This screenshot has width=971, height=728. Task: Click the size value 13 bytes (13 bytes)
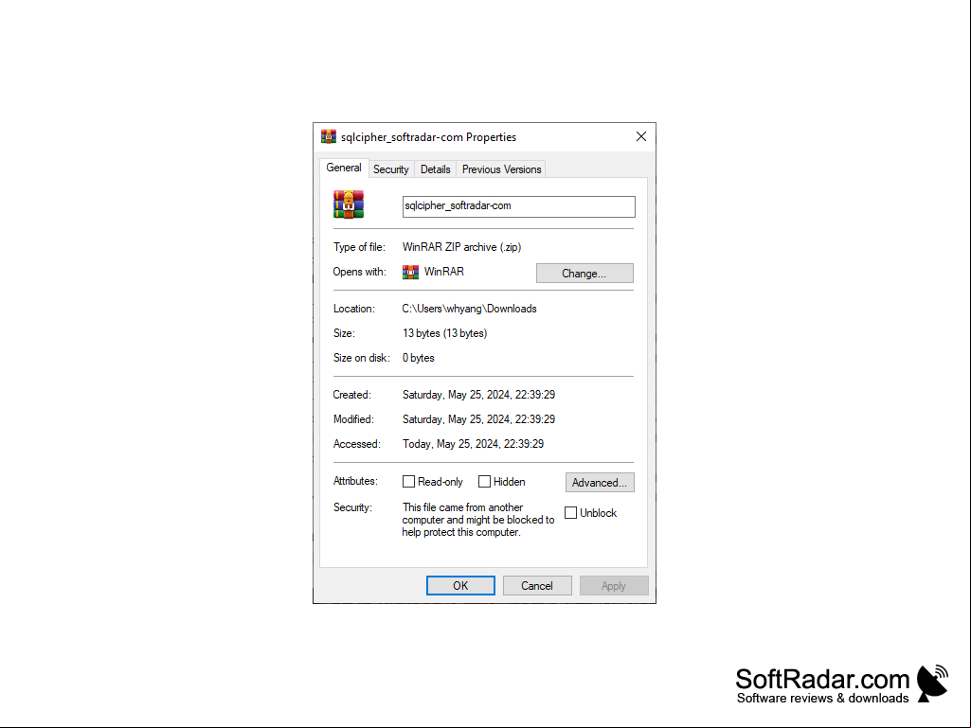(444, 333)
